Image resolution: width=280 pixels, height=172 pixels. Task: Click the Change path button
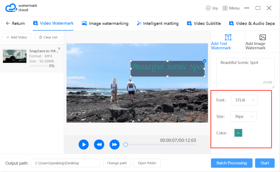pos(117,163)
